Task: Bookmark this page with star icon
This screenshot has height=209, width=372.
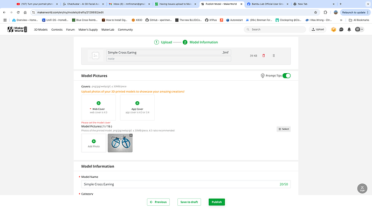Action: click(315, 12)
